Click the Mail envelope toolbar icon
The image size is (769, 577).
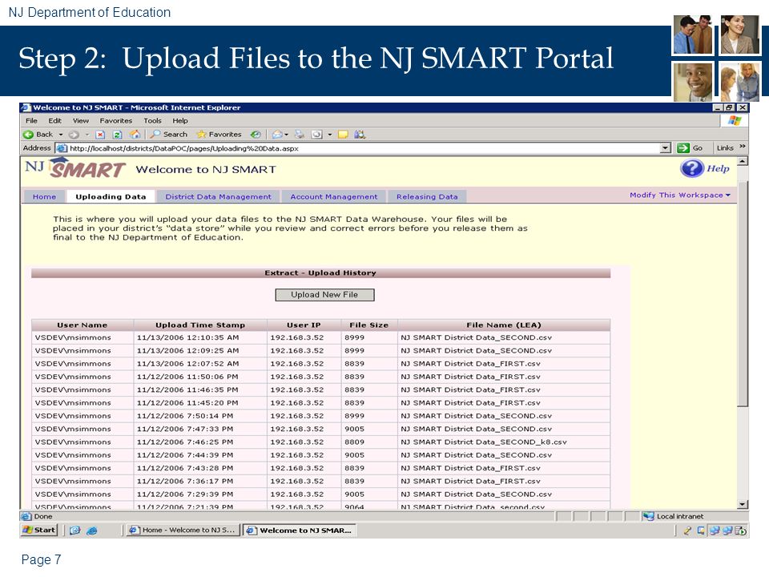[x=278, y=135]
